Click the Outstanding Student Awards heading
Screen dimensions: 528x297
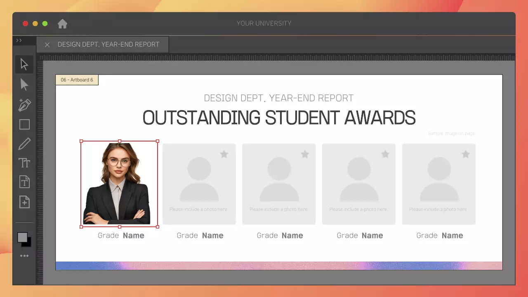point(279,118)
